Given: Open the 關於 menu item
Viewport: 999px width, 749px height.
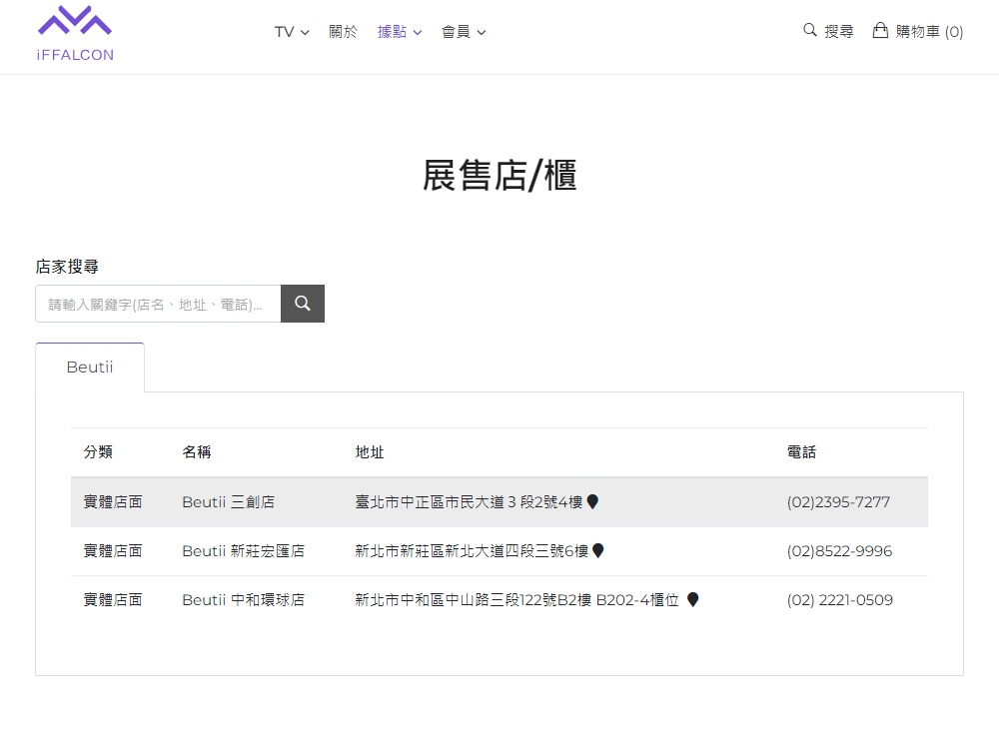Looking at the screenshot, I should click(344, 32).
